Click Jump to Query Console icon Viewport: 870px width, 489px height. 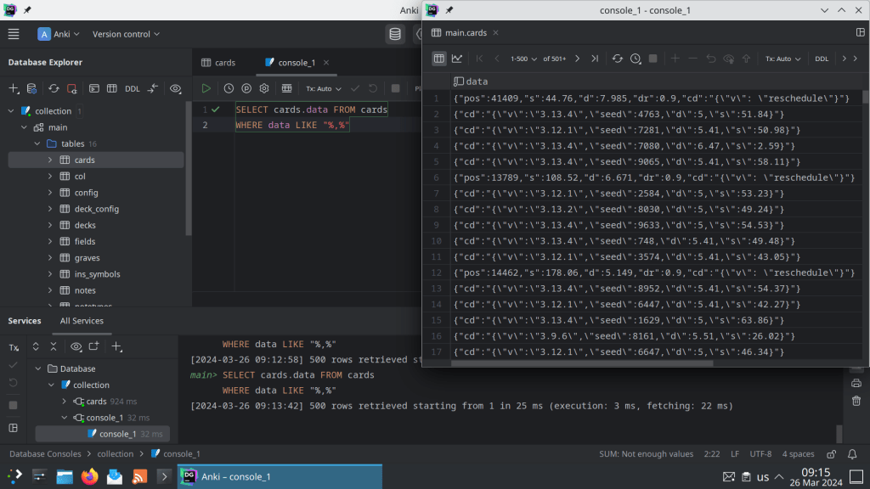pyautogui.click(x=94, y=88)
